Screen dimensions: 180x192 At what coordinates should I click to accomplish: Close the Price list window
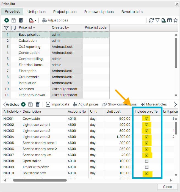pyautogui.click(x=177, y=4)
